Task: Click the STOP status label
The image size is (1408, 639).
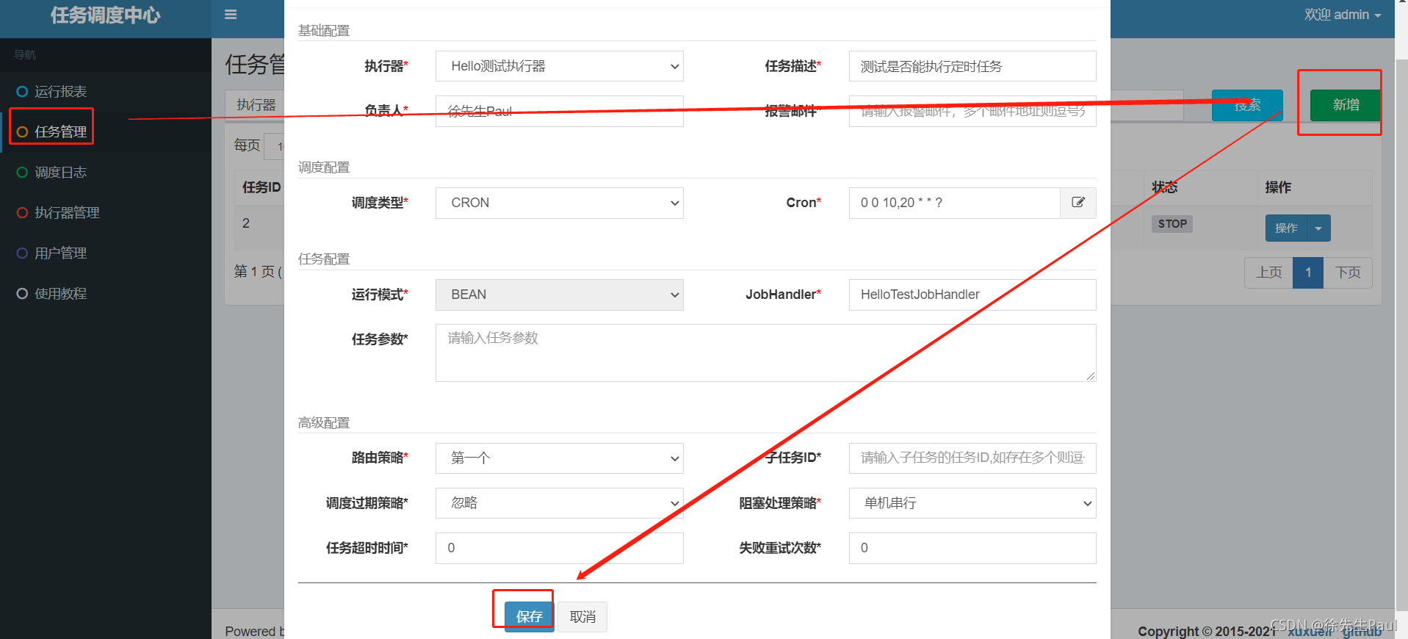Action: tap(1172, 224)
